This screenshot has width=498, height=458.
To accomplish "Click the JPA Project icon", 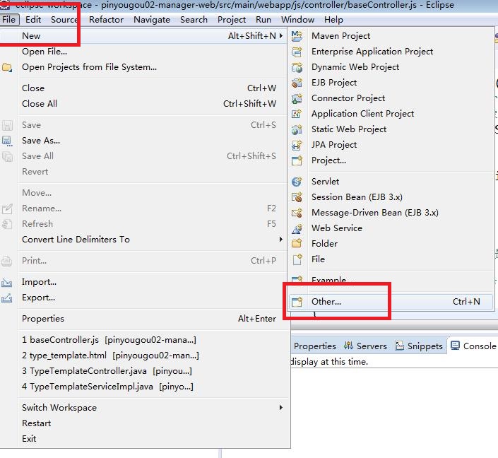I will 297,145.
